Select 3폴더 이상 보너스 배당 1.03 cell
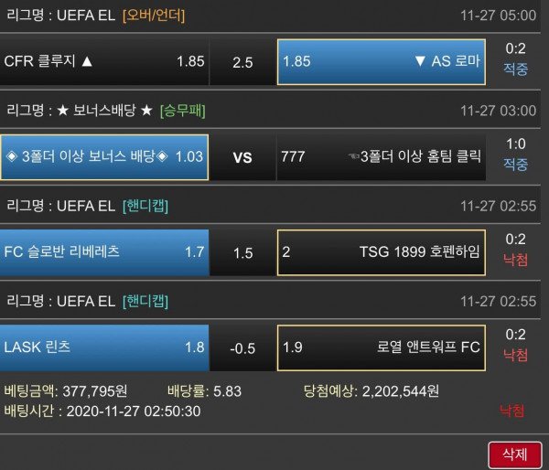549x470 pixels. click(104, 157)
